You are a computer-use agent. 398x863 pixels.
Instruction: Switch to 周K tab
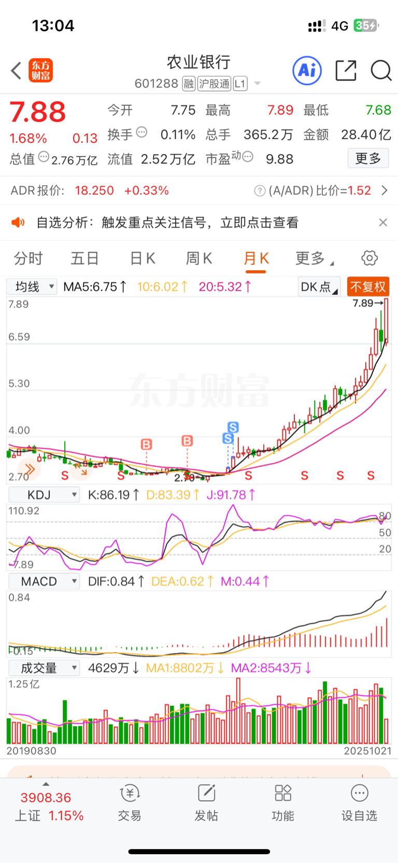click(199, 258)
